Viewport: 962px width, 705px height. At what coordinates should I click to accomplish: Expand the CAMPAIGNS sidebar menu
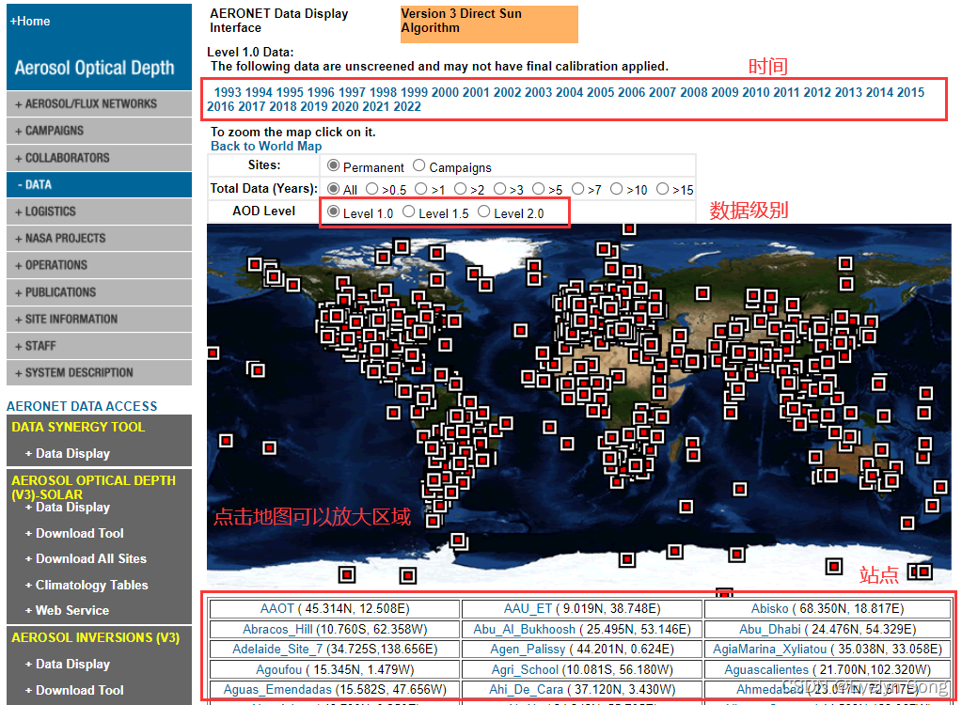coord(99,131)
